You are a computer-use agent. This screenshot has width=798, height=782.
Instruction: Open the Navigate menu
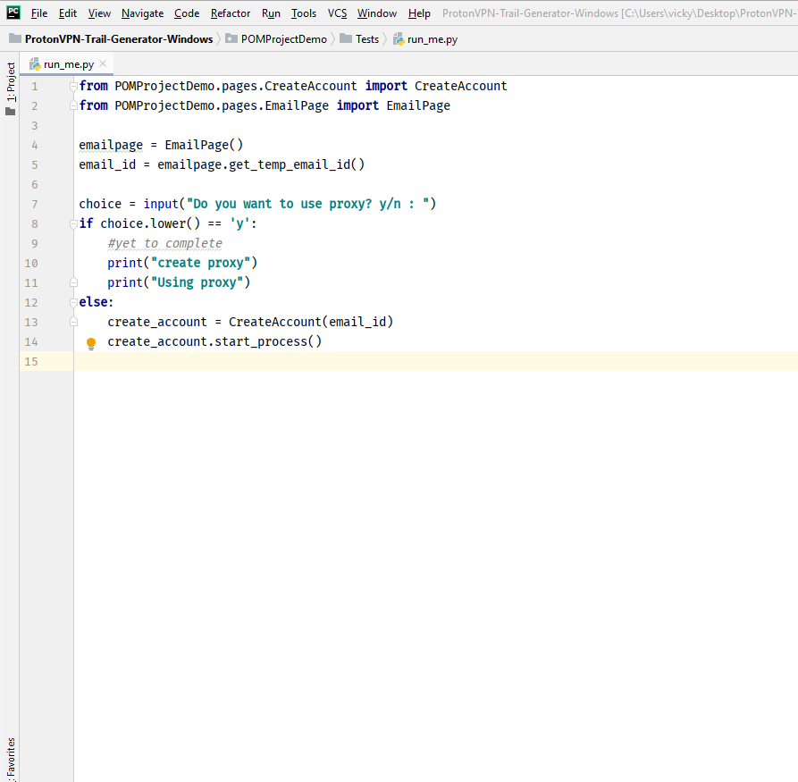click(x=142, y=13)
